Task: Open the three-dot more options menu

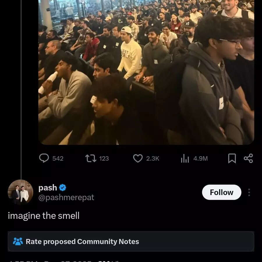Action: (x=249, y=192)
